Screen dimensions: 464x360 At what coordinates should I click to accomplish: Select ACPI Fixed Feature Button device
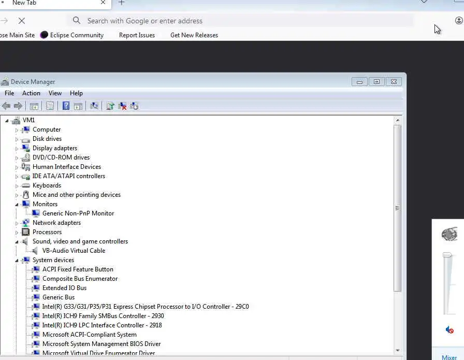(x=78, y=269)
